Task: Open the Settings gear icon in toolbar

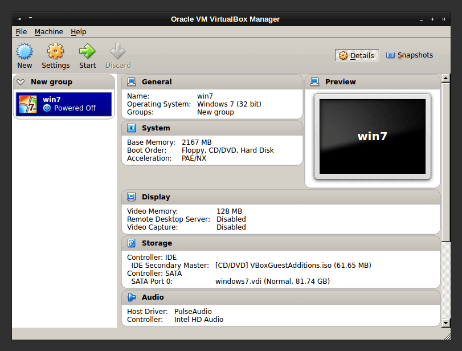Action: pyautogui.click(x=55, y=52)
